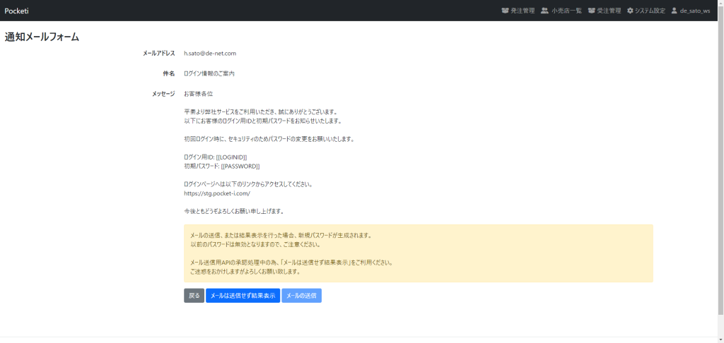This screenshot has height=343, width=724.
Task: Click the 受注管理 box icon
Action: 591,11
